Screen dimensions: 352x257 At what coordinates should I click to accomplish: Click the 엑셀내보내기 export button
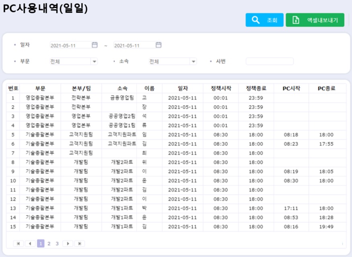coord(315,20)
